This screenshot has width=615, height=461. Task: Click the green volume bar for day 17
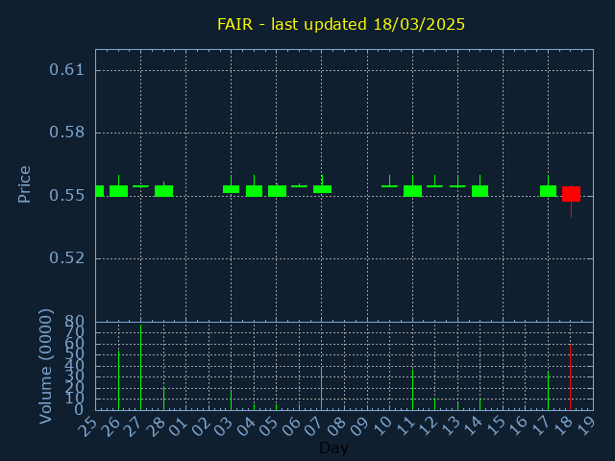[x=548, y=391]
